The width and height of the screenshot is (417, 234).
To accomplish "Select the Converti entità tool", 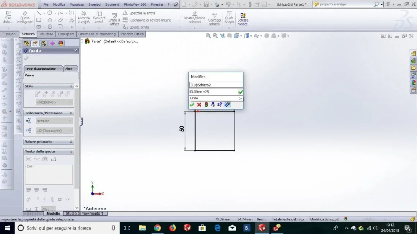I will [99, 17].
